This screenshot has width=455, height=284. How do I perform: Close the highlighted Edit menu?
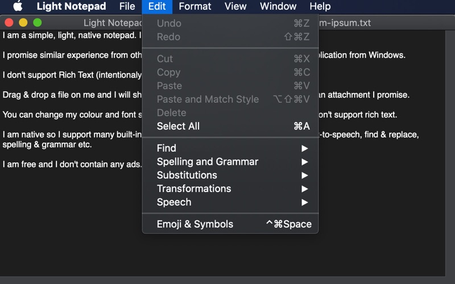click(x=157, y=6)
